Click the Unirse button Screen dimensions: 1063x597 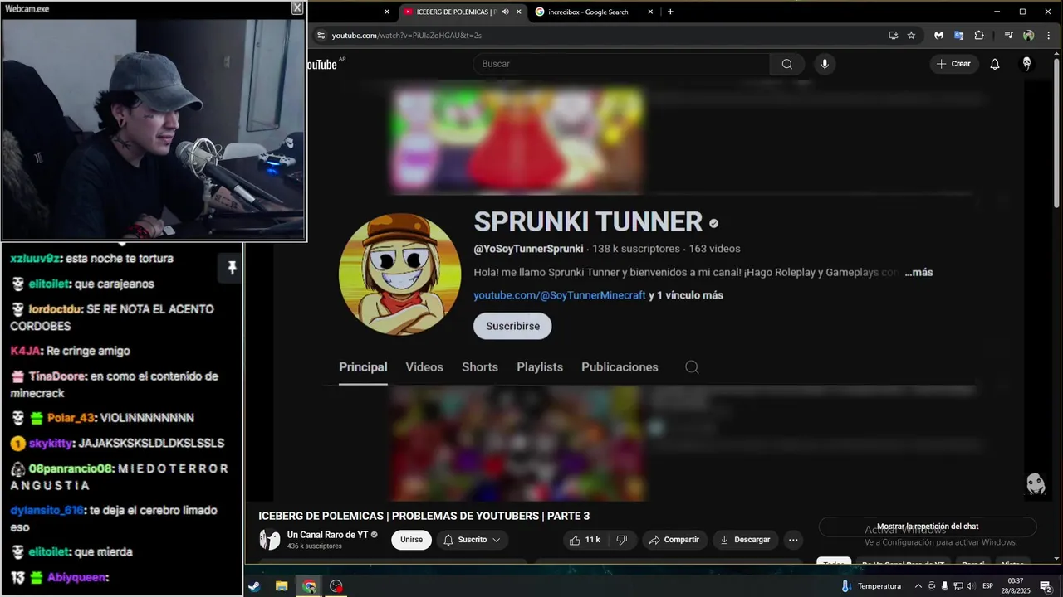coord(411,540)
